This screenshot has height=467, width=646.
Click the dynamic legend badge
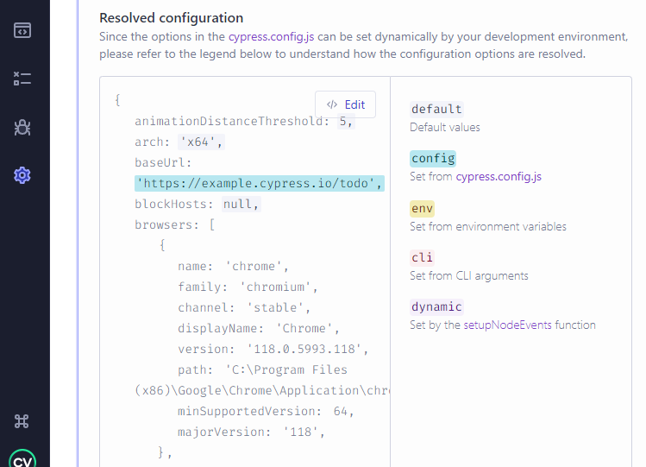pyautogui.click(x=436, y=306)
